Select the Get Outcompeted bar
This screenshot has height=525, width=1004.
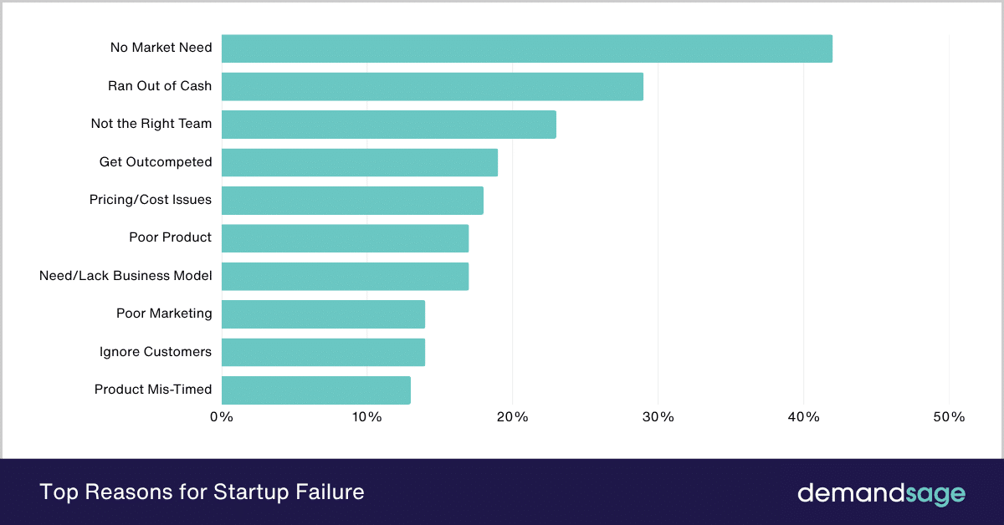coord(359,162)
